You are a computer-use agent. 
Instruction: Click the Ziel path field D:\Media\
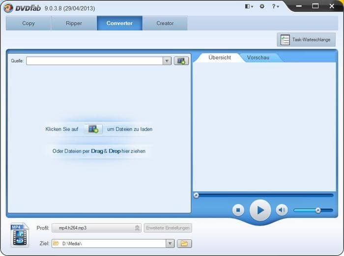109,244
